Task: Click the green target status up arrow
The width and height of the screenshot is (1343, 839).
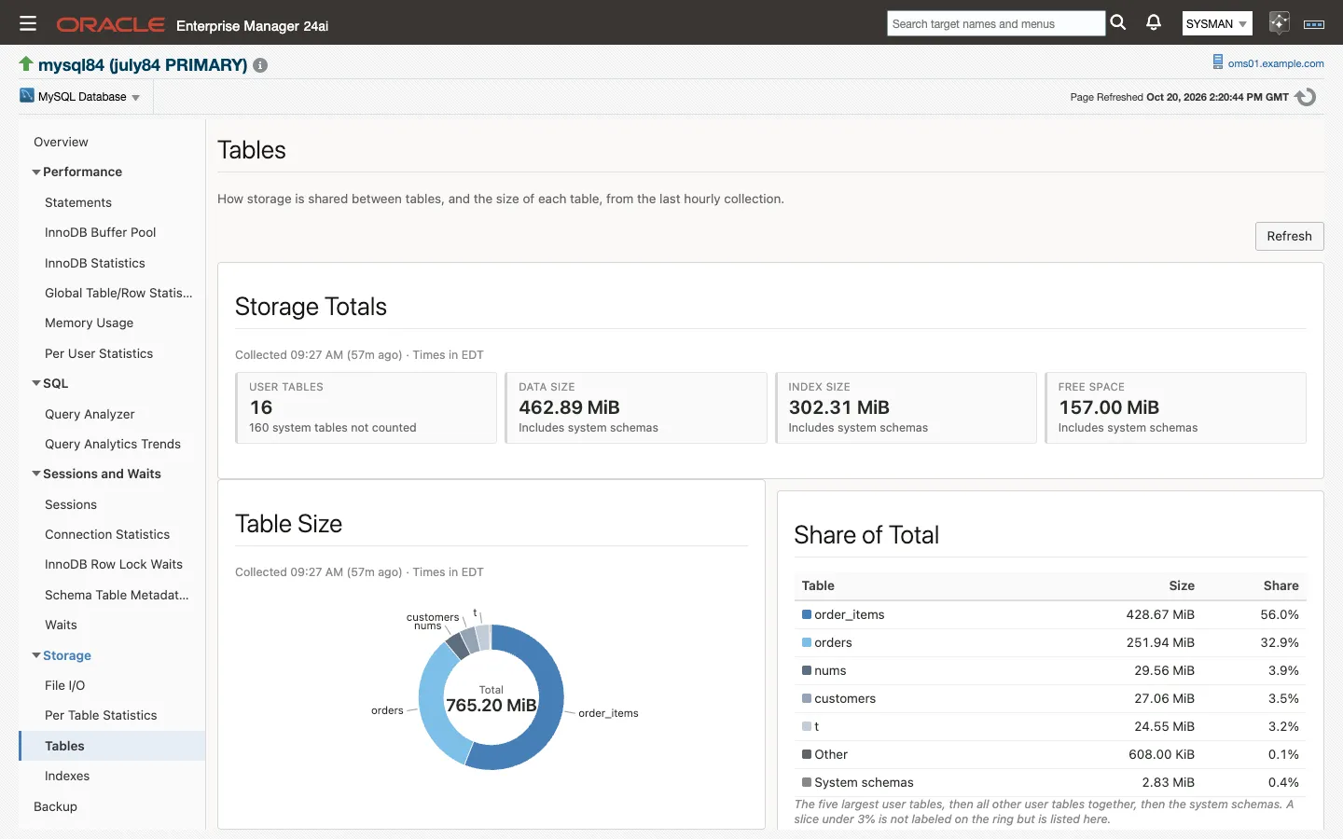Action: pyautogui.click(x=26, y=64)
